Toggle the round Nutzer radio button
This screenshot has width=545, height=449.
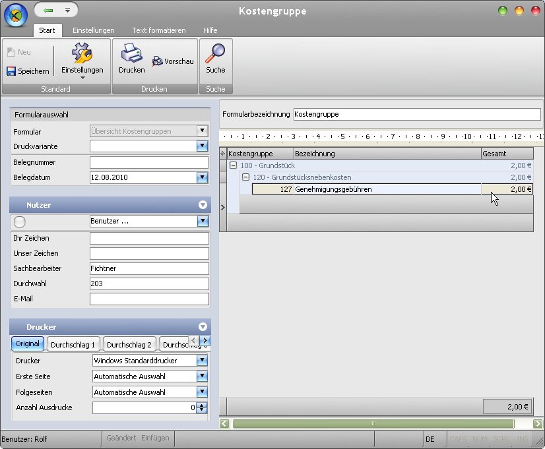coord(20,222)
